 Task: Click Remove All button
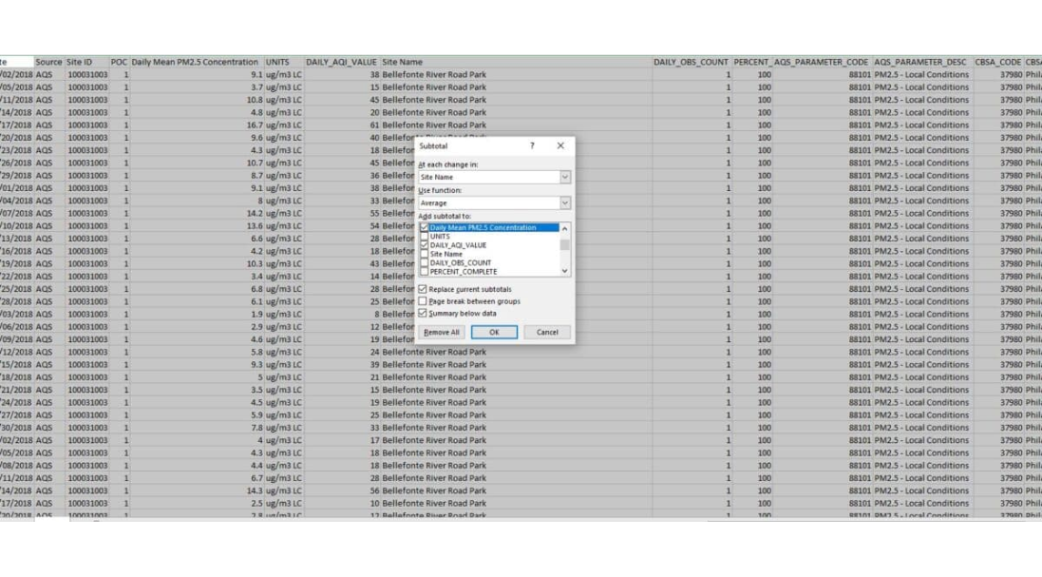point(442,332)
